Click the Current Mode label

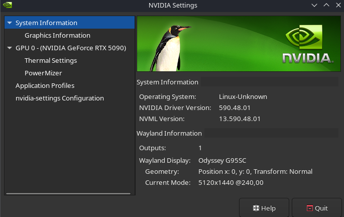click(168, 182)
